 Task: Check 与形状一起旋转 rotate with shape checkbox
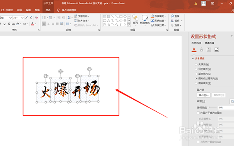pyautogui.click(x=199, y=142)
